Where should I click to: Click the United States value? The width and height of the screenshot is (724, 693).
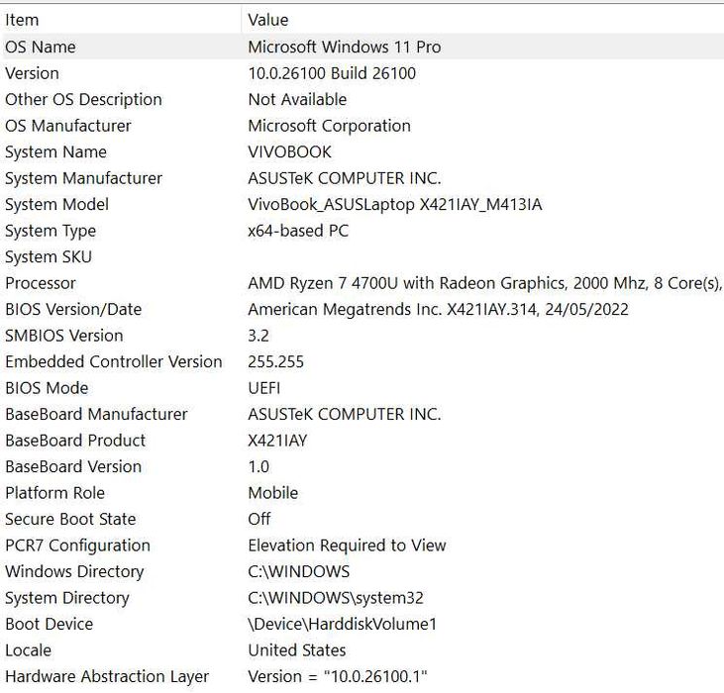click(x=296, y=650)
